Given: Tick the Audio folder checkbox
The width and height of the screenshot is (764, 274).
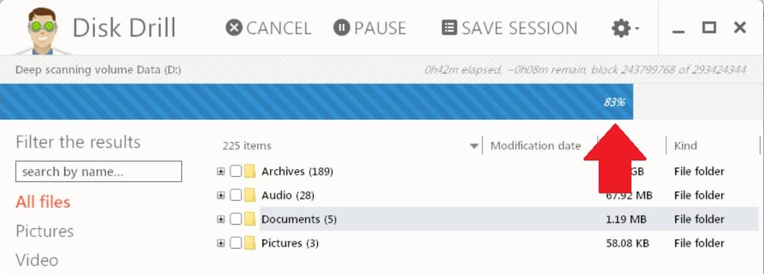Looking at the screenshot, I should [x=236, y=195].
